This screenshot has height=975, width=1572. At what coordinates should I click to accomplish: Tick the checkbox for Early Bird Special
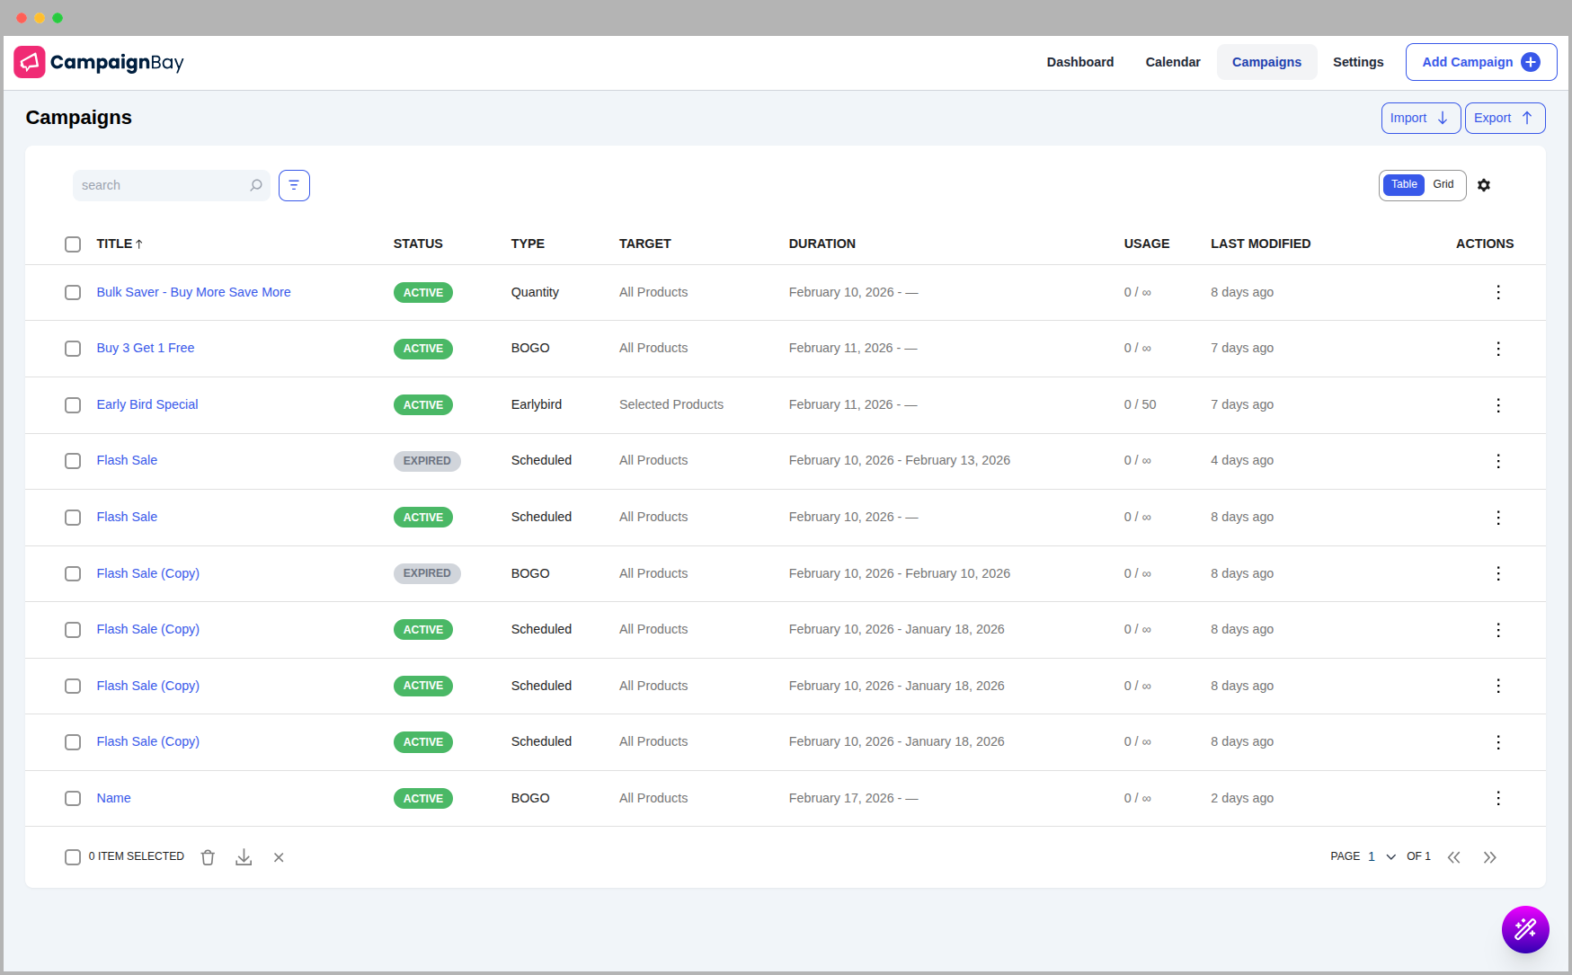[x=73, y=405]
